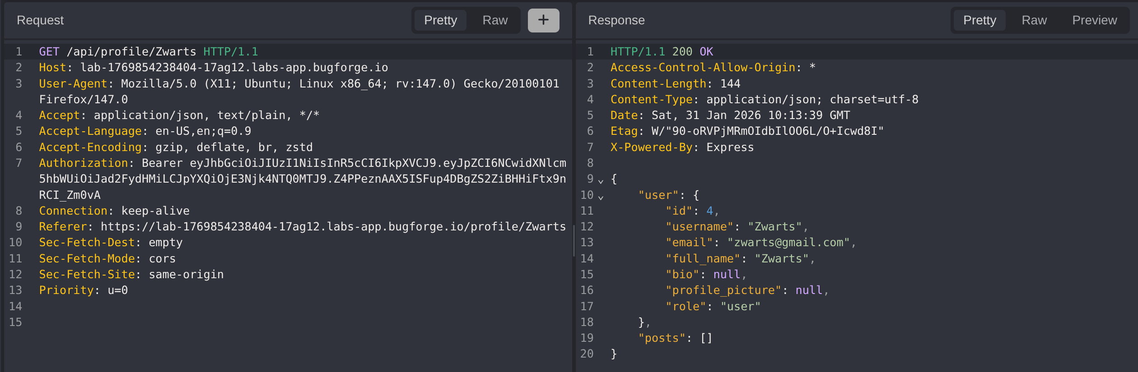
Task: Click the plus button in Request panel
Action: 543,20
